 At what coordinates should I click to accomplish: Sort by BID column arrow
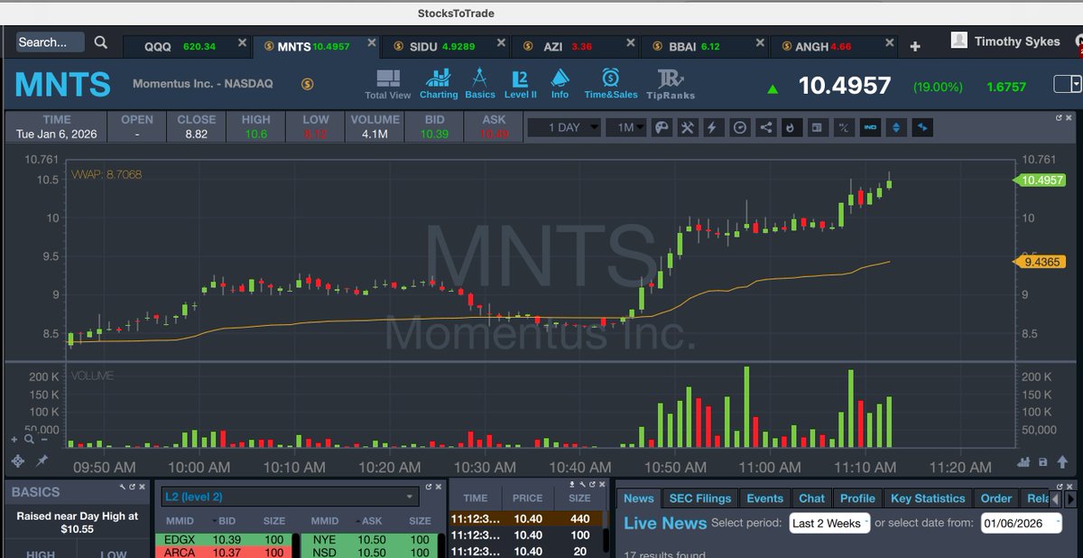pos(214,522)
